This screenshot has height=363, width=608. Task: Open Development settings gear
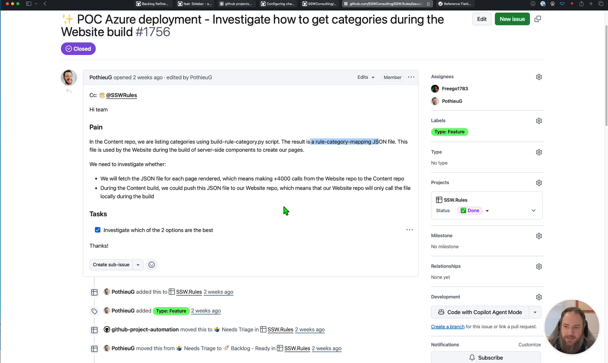pos(539,297)
